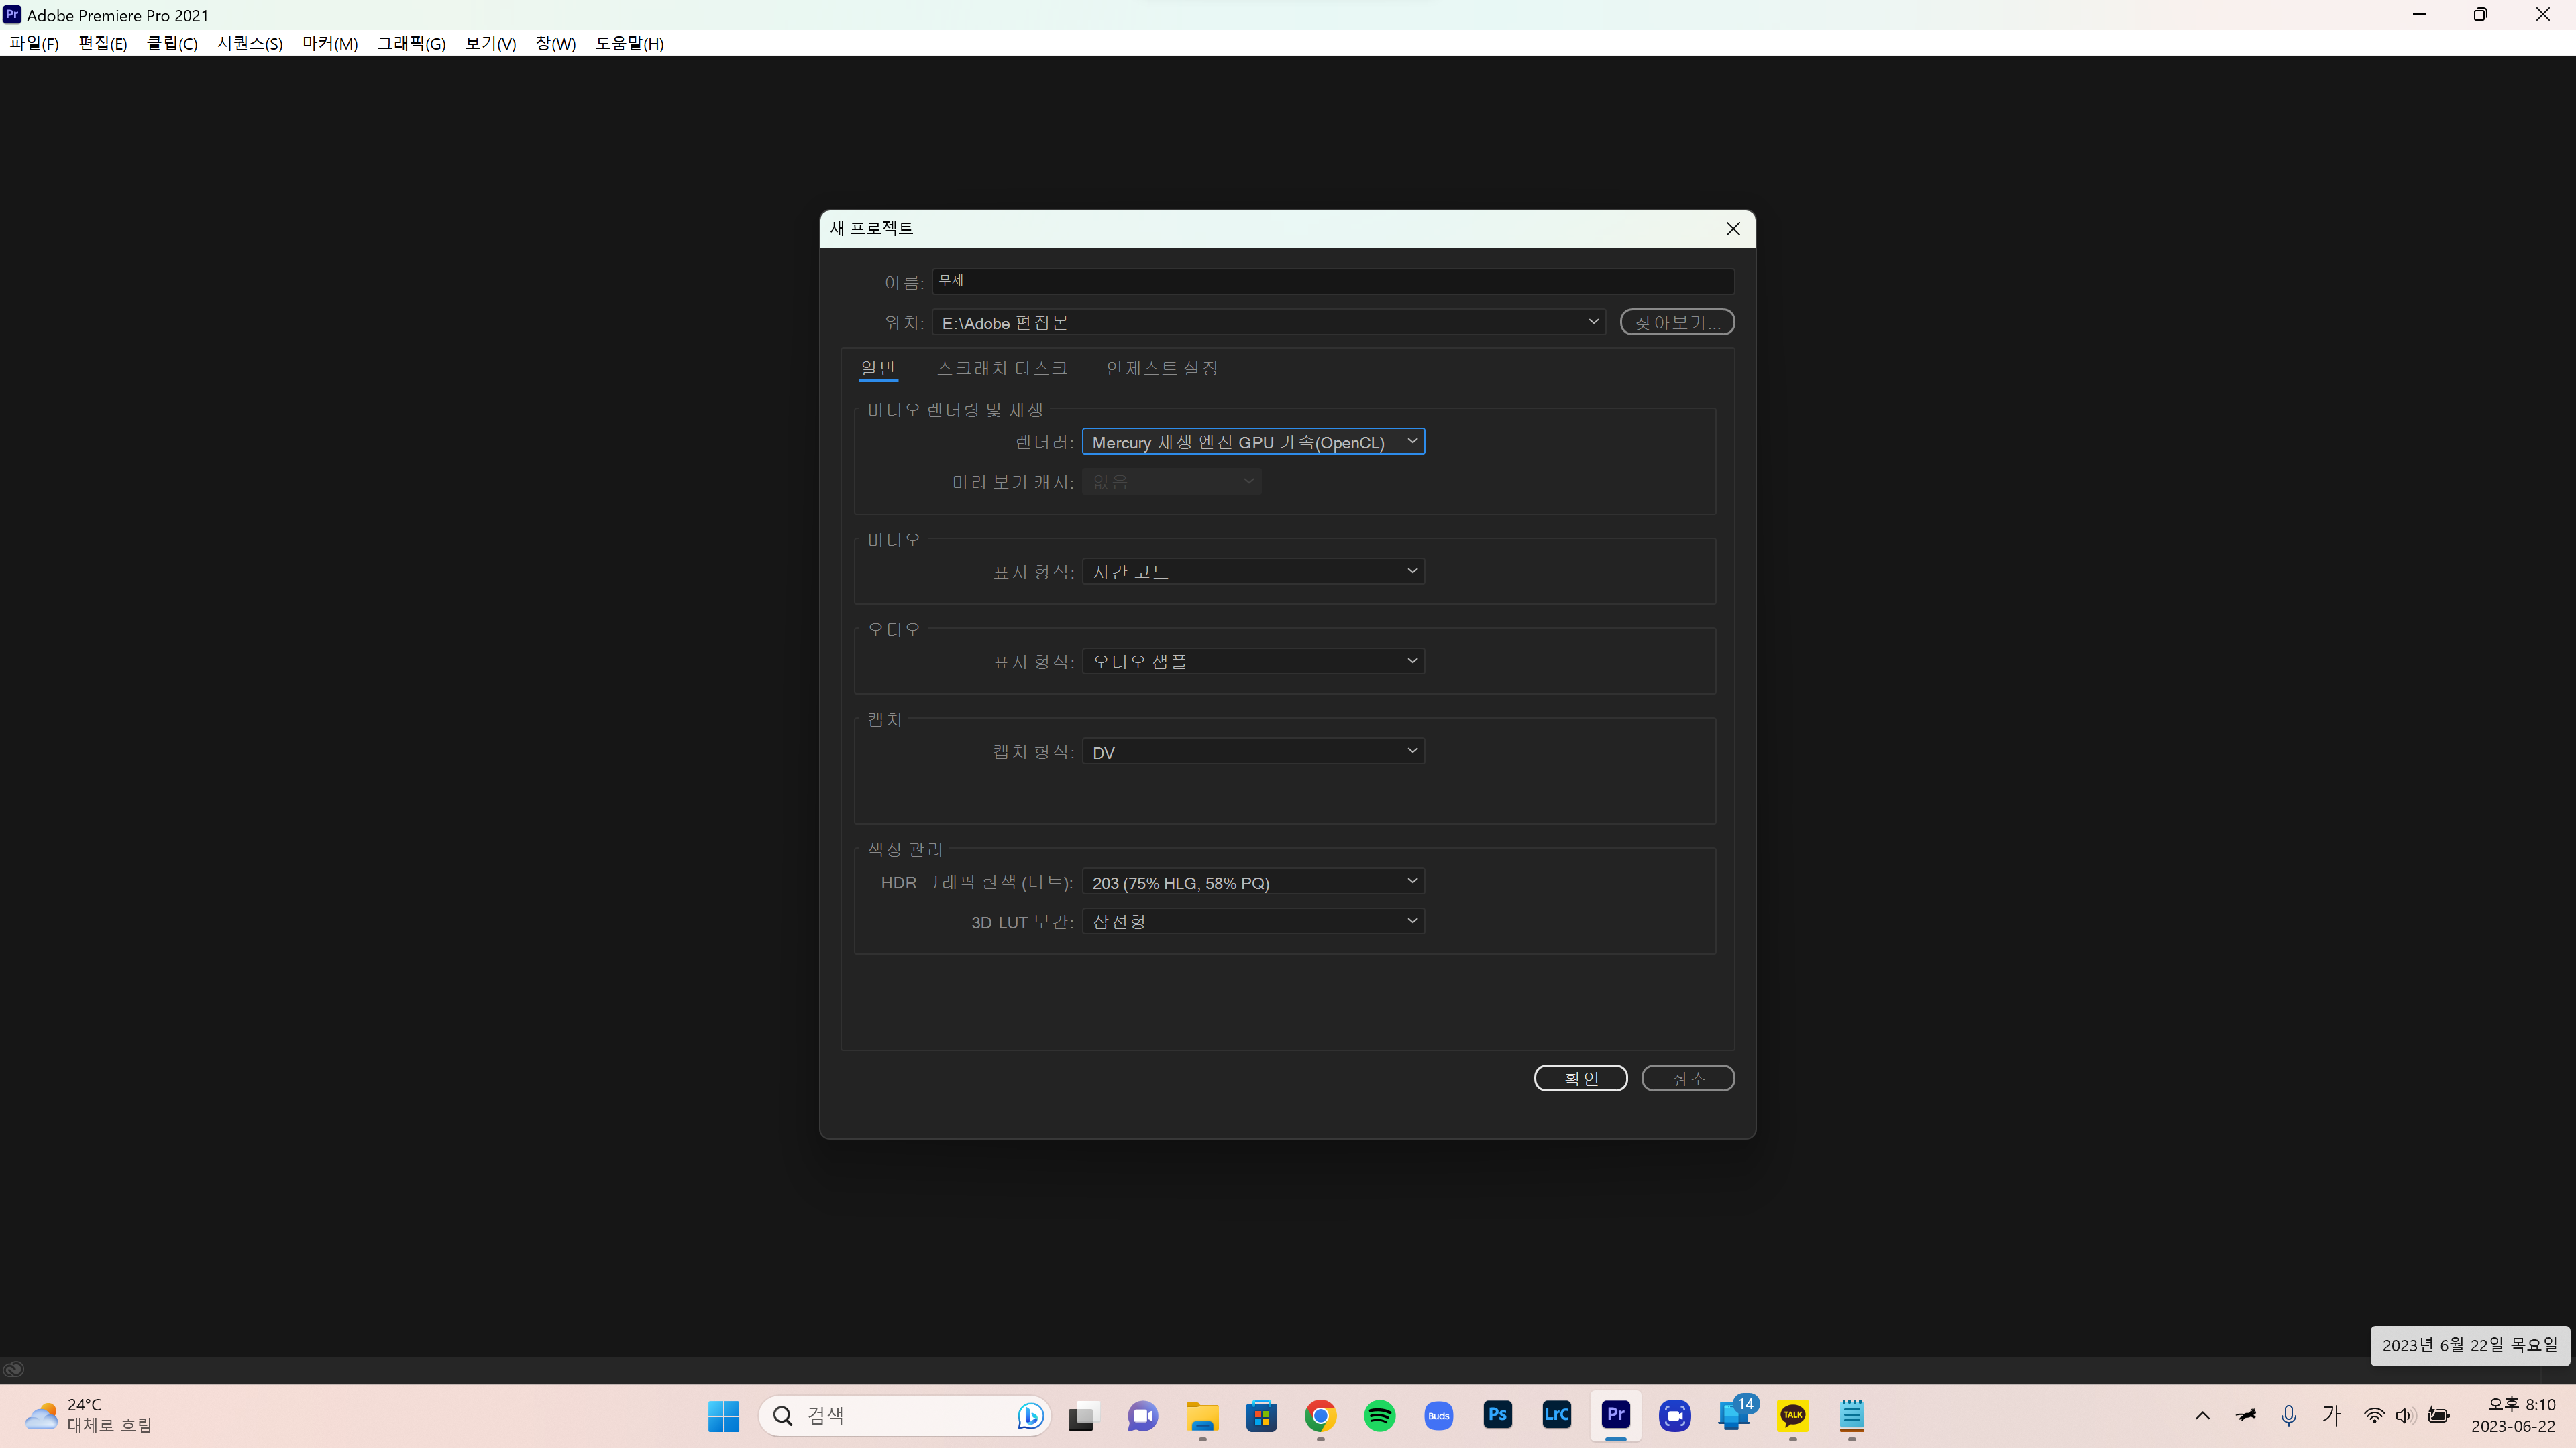Screen dimensions: 2576x1448
Task: Switch to the scratch disk (스크래치 디스크) tab
Action: [x=1001, y=368]
